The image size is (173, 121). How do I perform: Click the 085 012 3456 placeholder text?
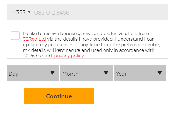click(52, 13)
